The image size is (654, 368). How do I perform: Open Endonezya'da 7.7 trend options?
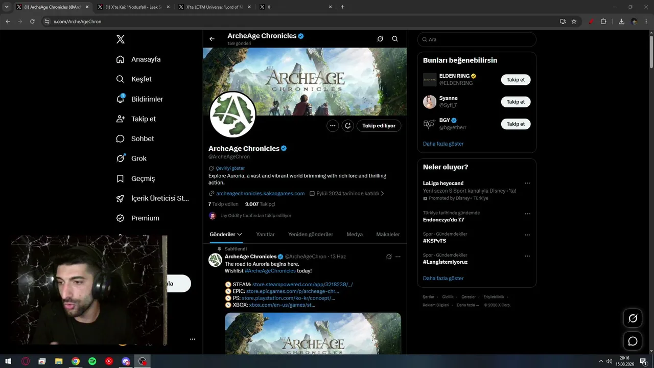527,214
